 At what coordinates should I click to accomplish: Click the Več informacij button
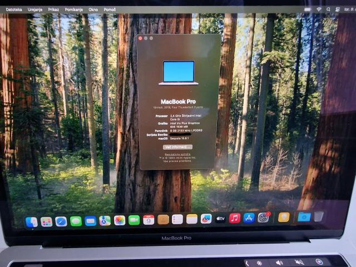point(177,147)
